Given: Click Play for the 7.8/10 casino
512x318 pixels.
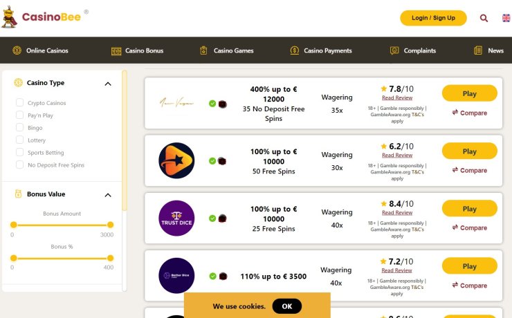Looking at the screenshot, I should coord(470,93).
